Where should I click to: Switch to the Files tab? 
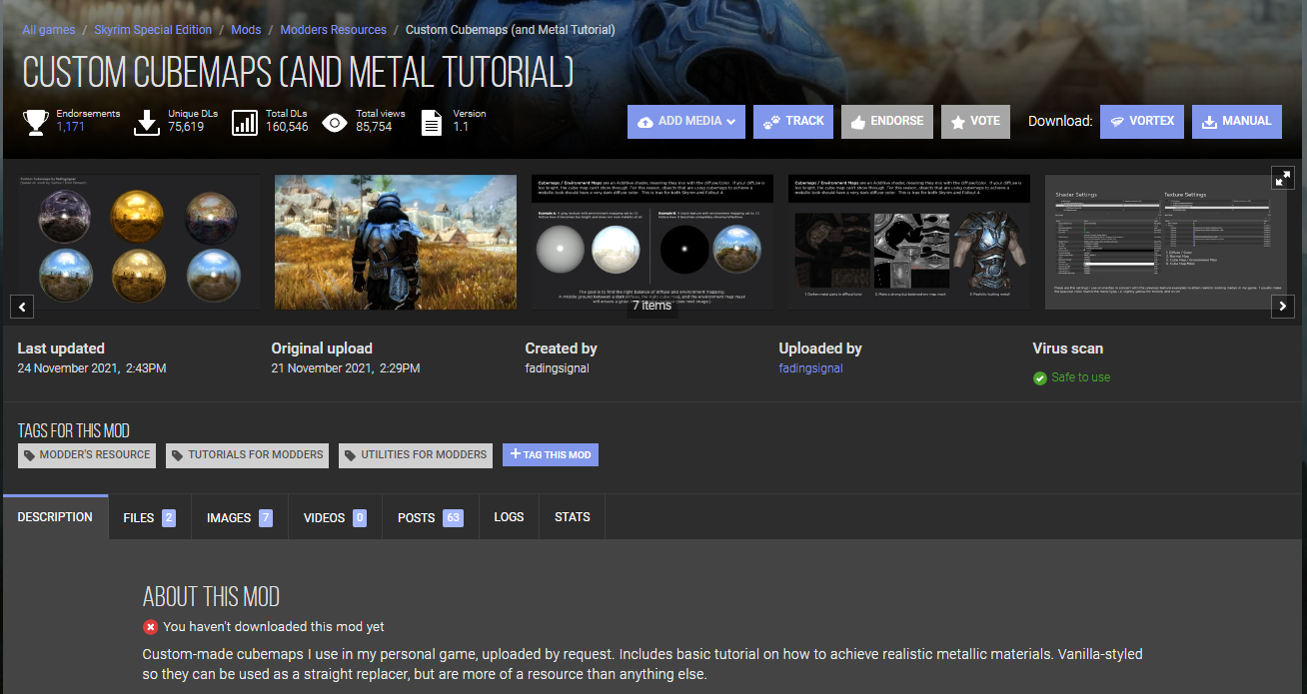coord(149,517)
